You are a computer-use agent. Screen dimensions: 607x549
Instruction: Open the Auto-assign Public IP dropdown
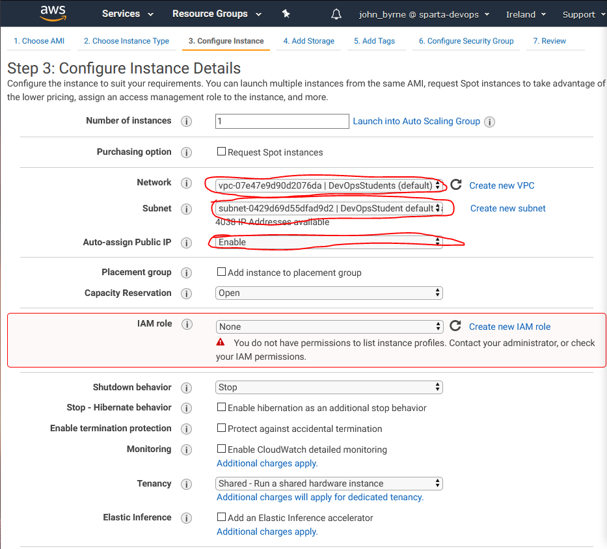[x=329, y=242]
